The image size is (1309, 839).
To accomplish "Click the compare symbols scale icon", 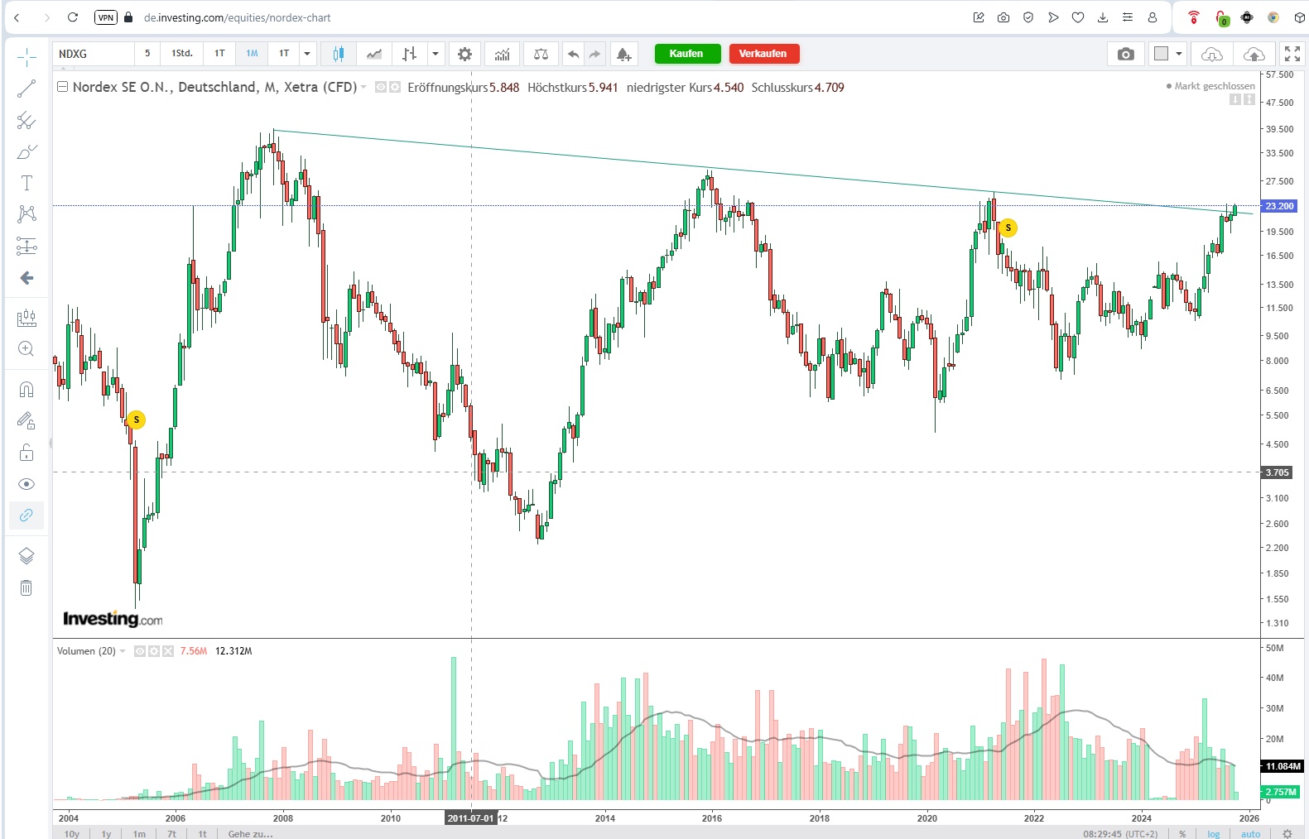I will 541,54.
